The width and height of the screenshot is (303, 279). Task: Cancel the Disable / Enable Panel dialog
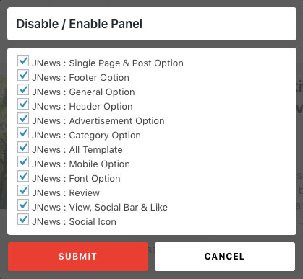click(x=225, y=257)
